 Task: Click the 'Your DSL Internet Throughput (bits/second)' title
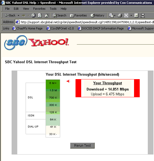click(x=83, y=74)
